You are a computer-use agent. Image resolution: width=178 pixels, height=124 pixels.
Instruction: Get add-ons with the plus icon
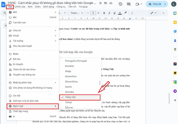click(175, 100)
